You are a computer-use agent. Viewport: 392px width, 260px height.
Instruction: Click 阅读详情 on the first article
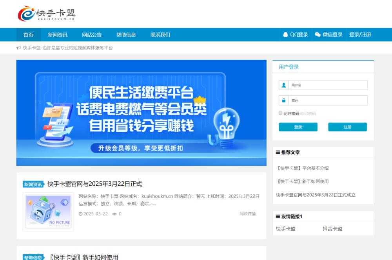(x=247, y=213)
